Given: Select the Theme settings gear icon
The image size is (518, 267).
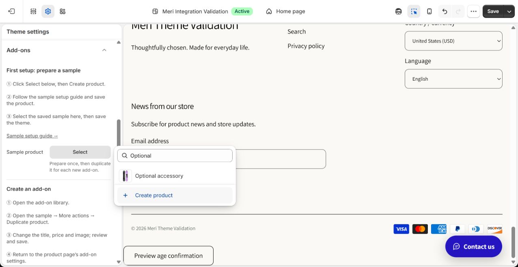Looking at the screenshot, I should (48, 11).
